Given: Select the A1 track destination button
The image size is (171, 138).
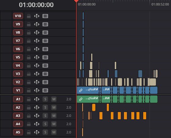Looking at the screenshot, I should pos(18,99).
